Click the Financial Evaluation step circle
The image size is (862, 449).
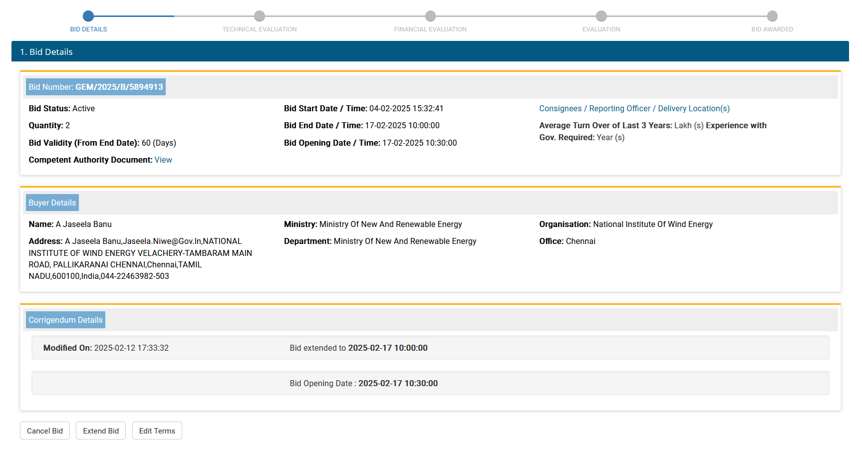430,16
